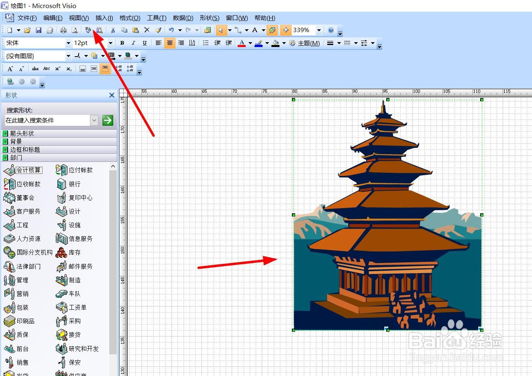The image size is (532, 376).
Task: Toggle center text alignment
Action: point(170,43)
